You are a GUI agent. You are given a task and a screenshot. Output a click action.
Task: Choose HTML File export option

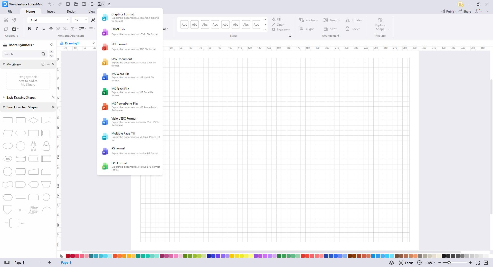point(130,32)
